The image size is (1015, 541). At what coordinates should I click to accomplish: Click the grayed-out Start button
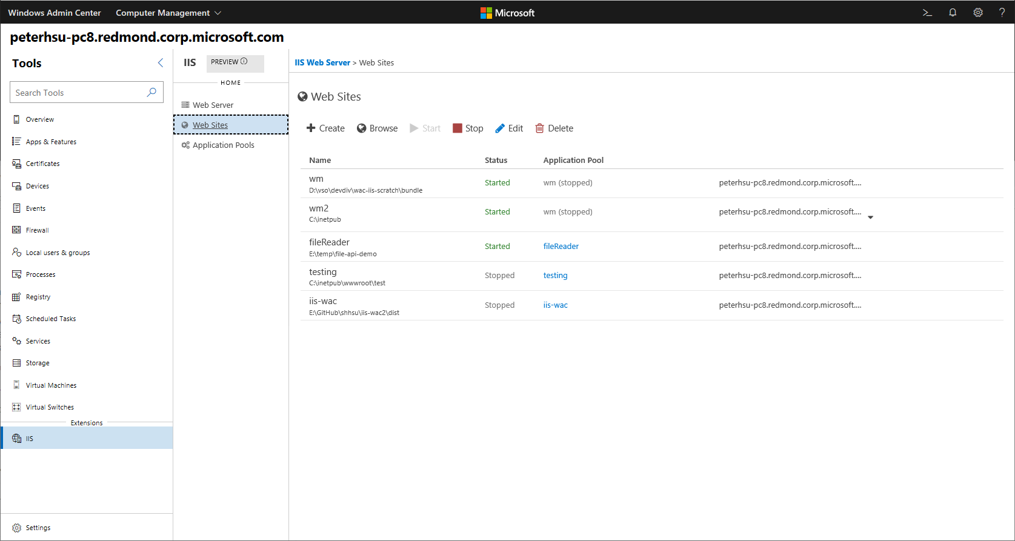pos(425,128)
